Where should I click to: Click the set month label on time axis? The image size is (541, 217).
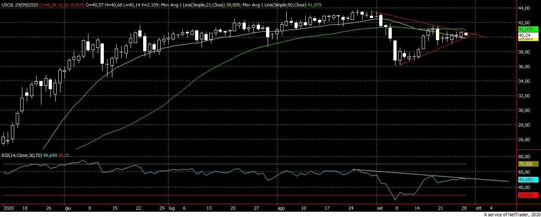pyautogui.click(x=380, y=207)
